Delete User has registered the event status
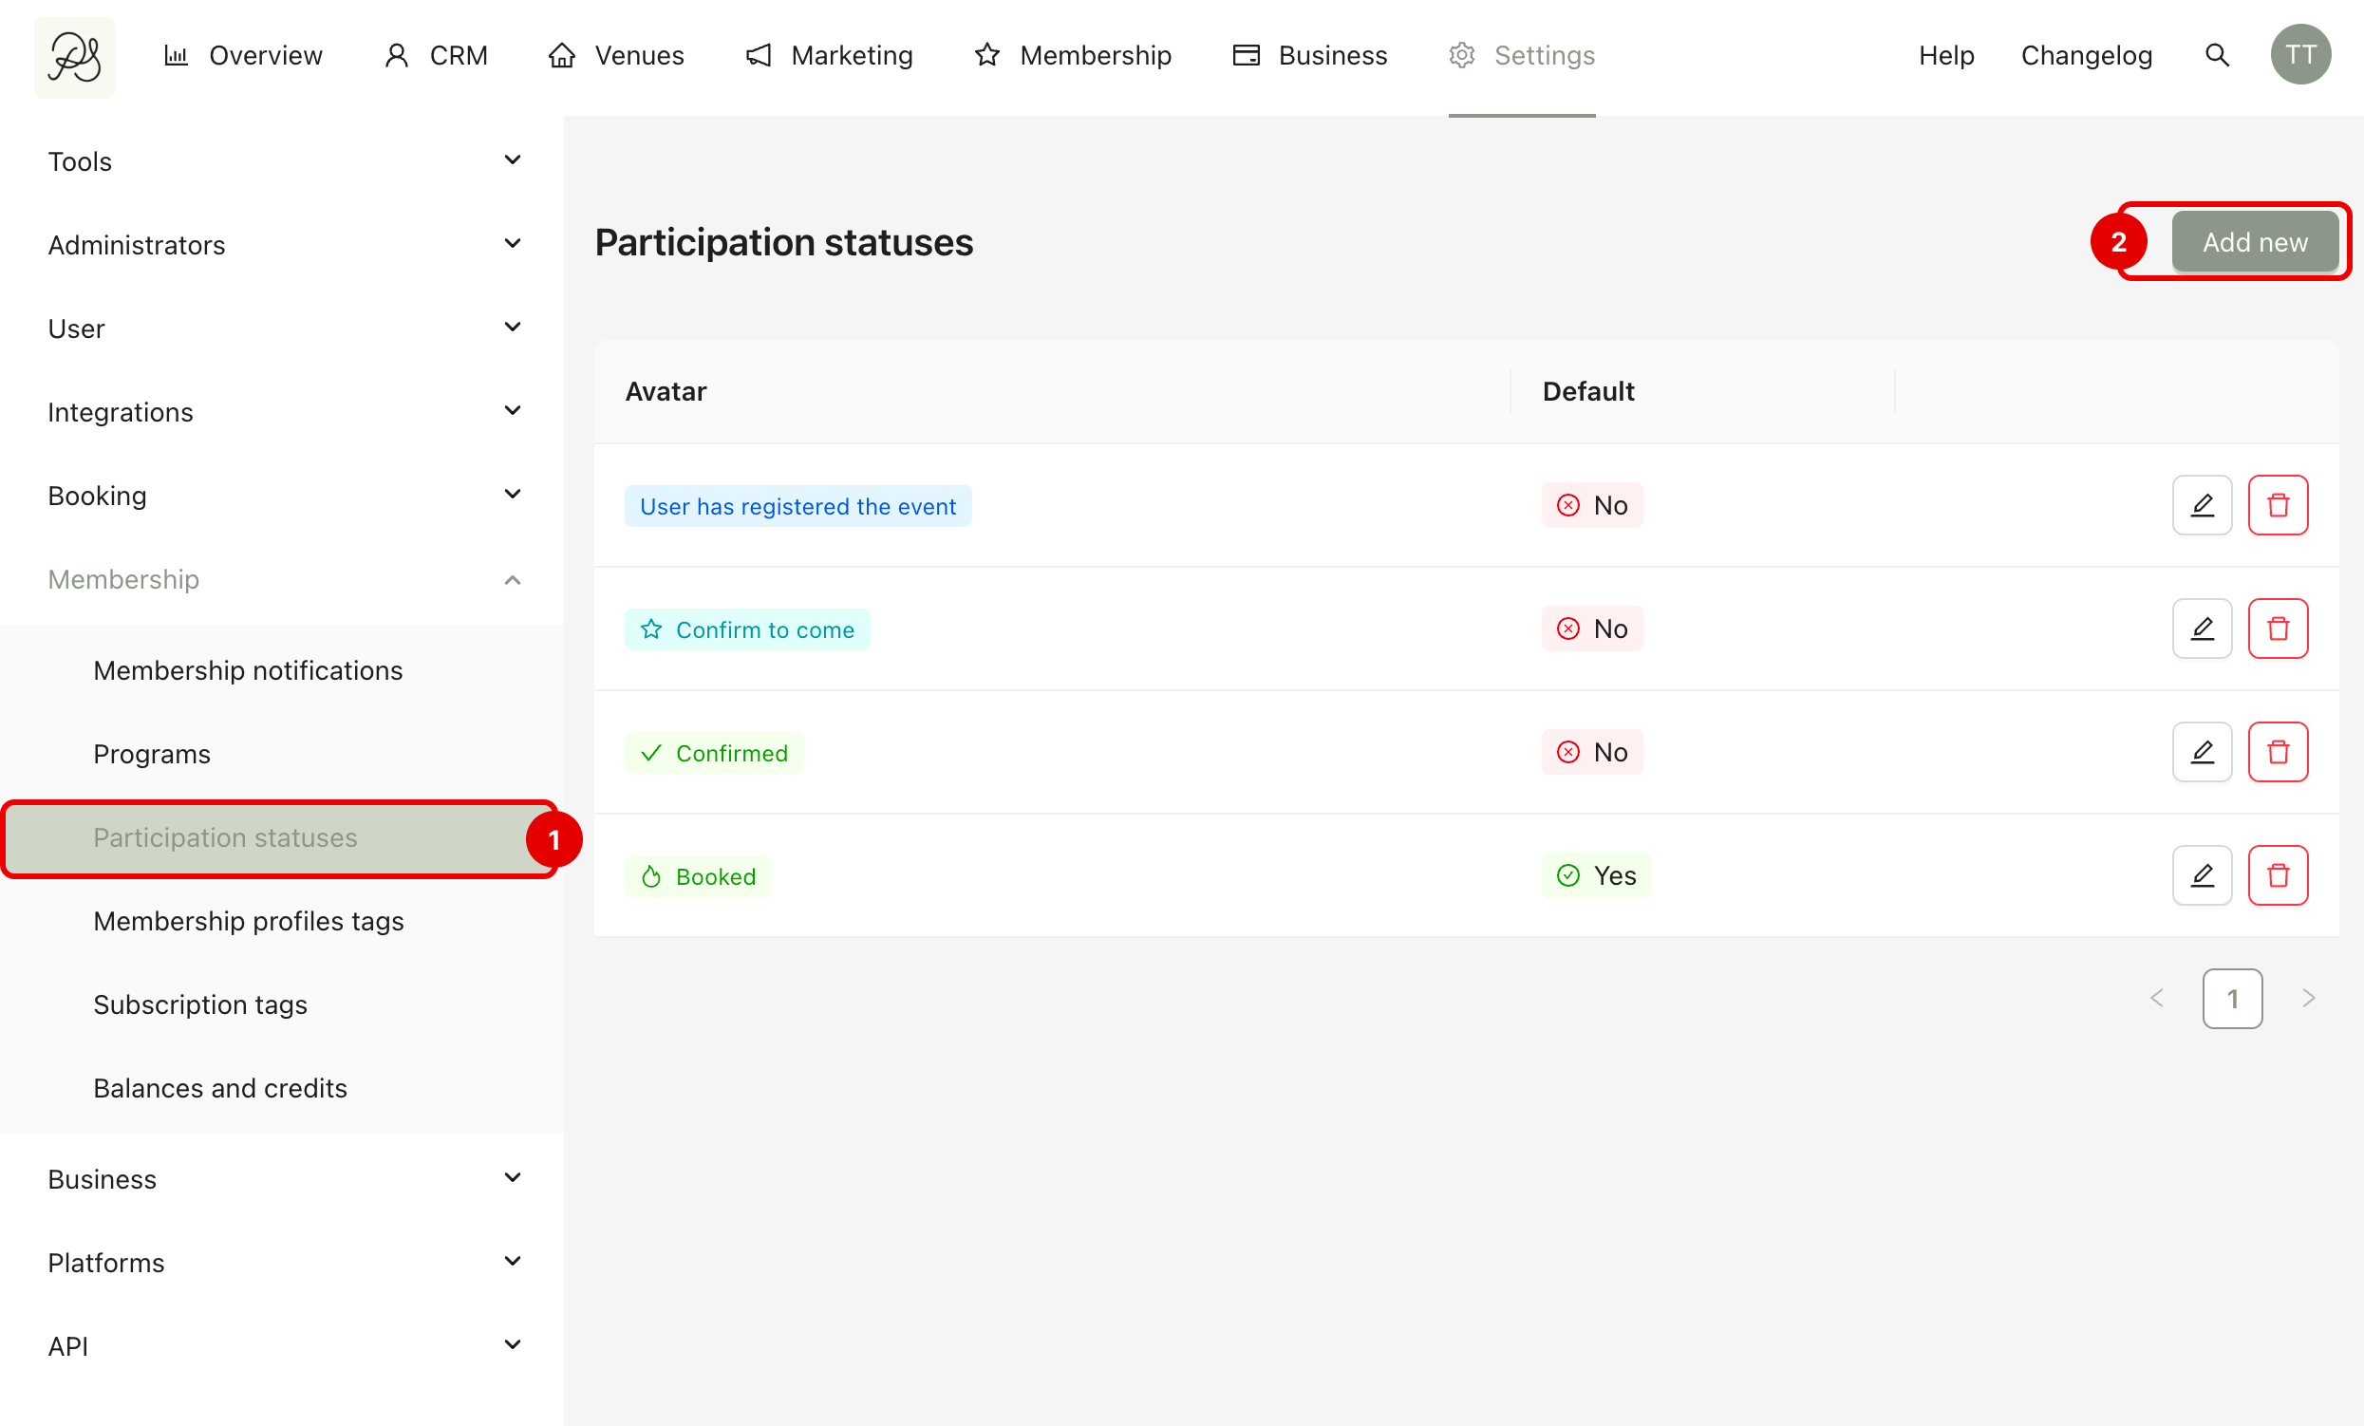The height and width of the screenshot is (1426, 2364). coord(2278,505)
